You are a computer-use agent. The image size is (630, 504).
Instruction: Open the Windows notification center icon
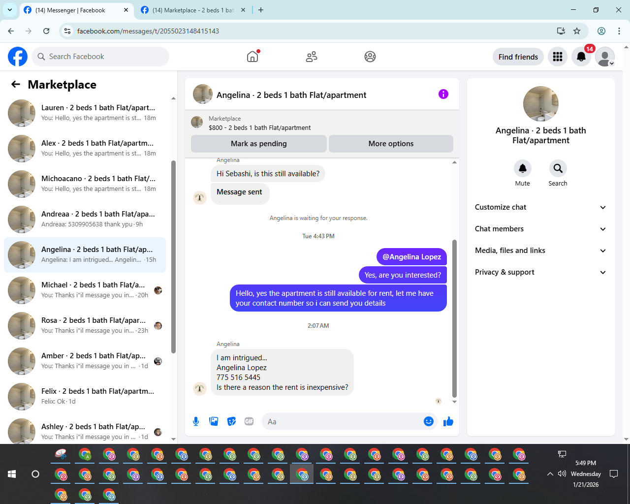(x=614, y=474)
